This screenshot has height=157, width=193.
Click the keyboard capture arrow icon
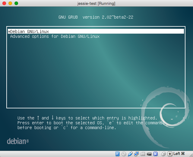tap(170, 154)
